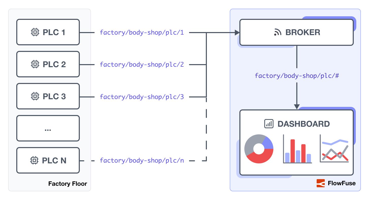Enable the PLC 3 connection line
Screen dimensions: 369x200
pos(87,97)
